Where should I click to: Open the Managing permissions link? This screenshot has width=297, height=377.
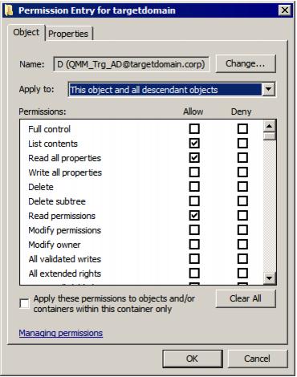point(61,333)
